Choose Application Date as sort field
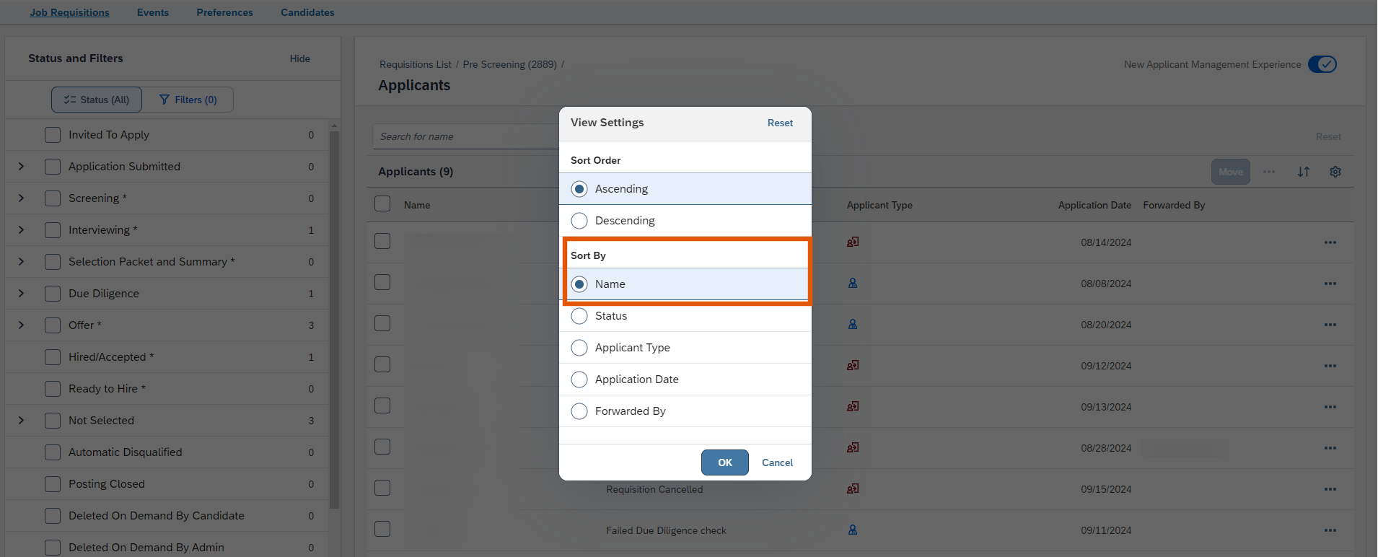The height and width of the screenshot is (557, 1378). (x=579, y=380)
